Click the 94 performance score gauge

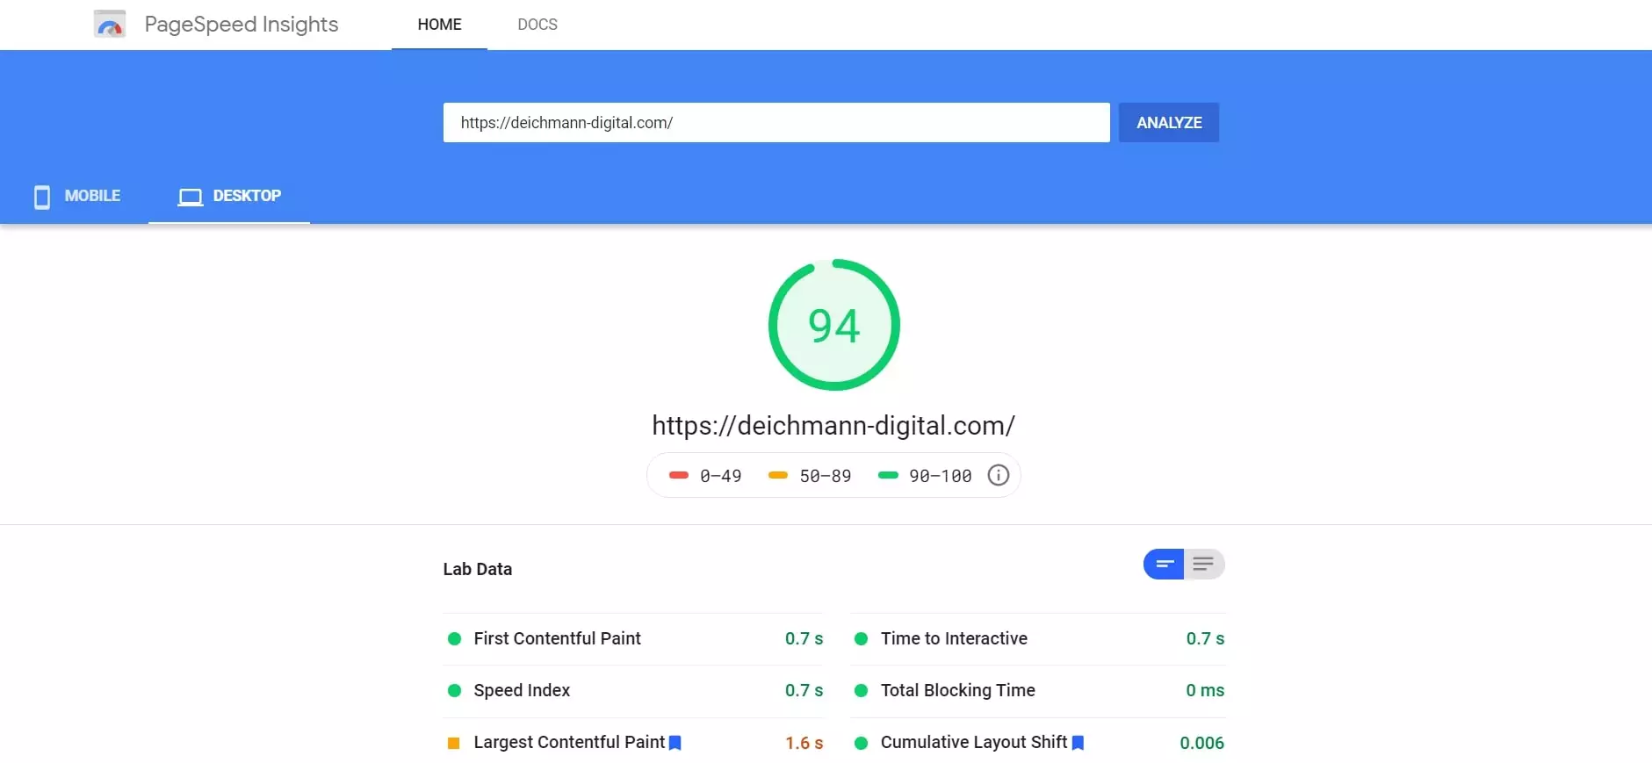tap(833, 325)
